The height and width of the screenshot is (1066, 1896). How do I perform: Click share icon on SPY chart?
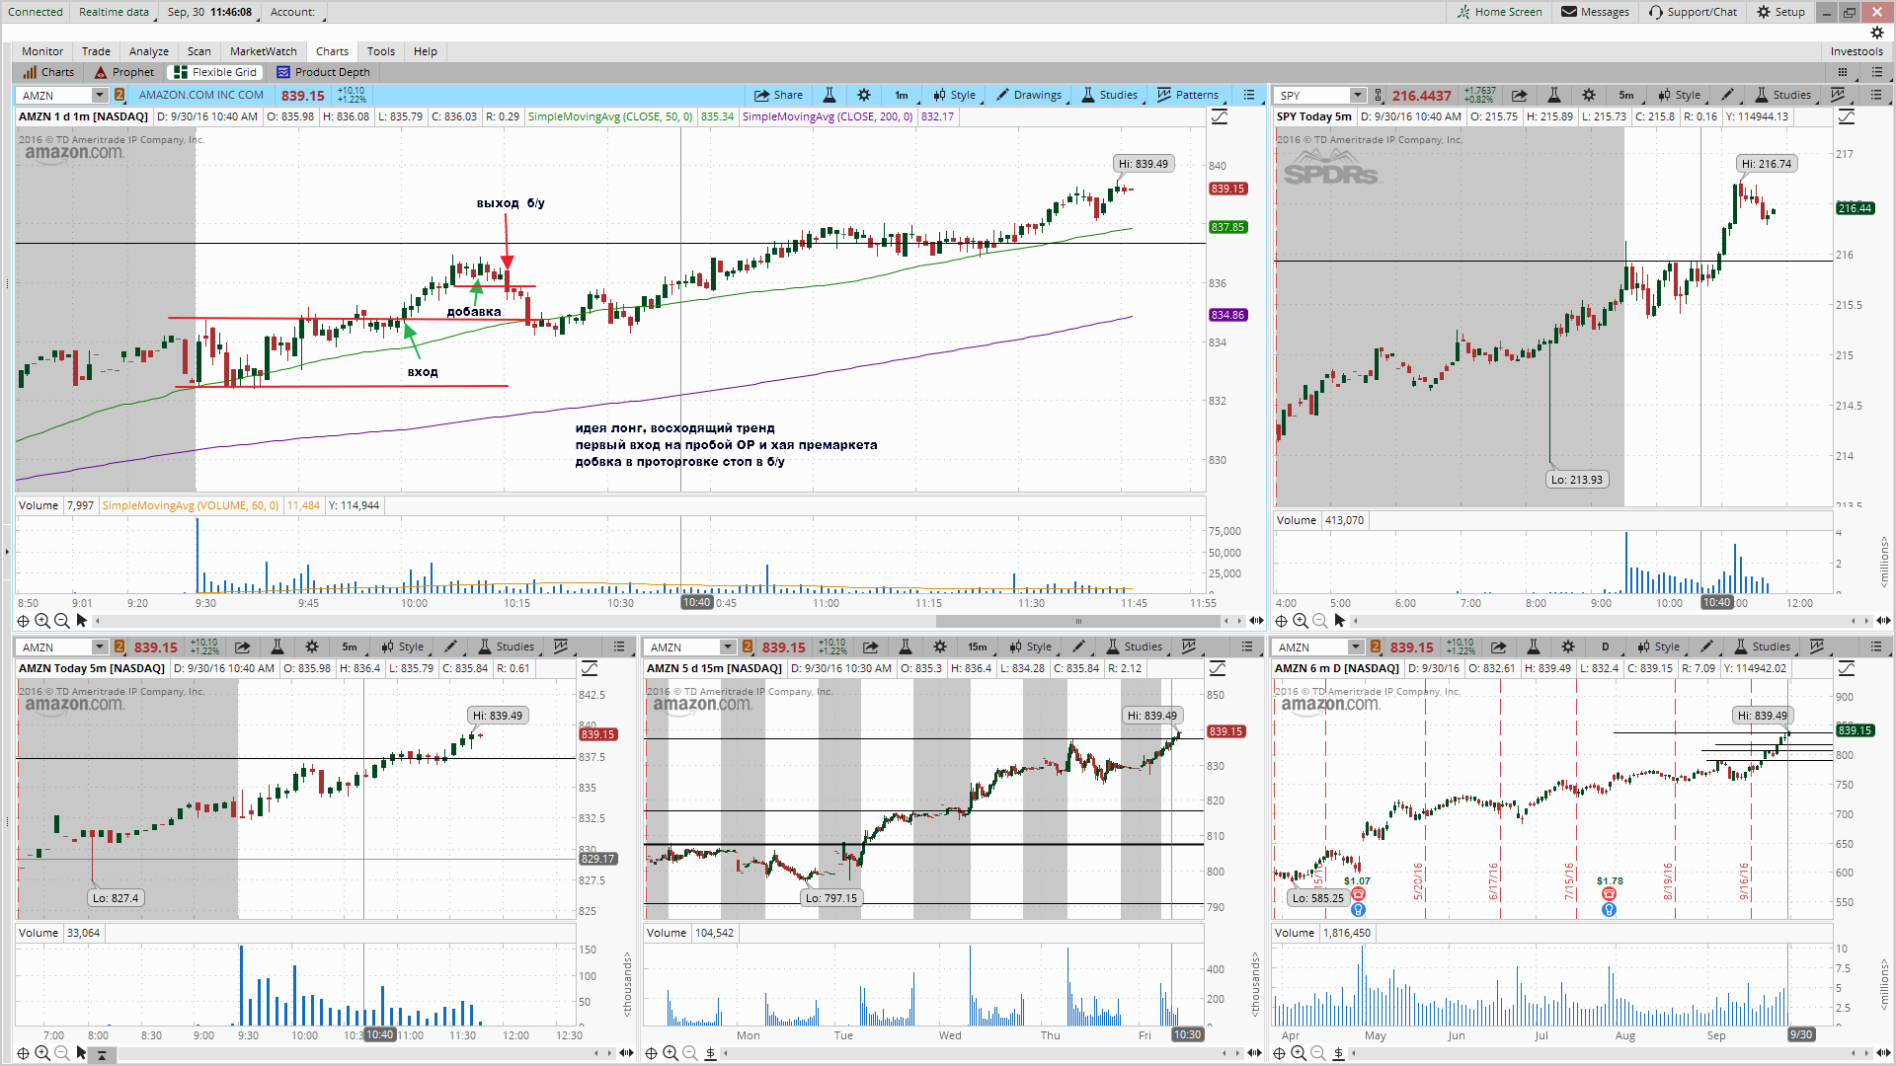(x=1520, y=95)
